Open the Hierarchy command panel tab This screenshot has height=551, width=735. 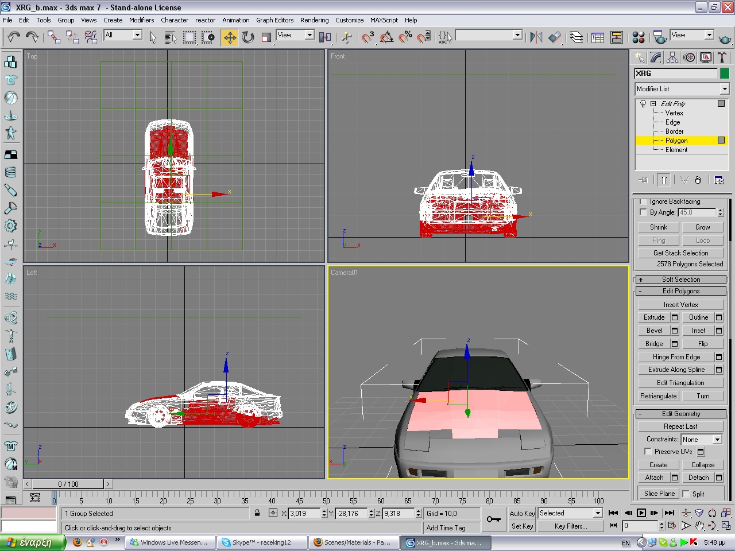(x=672, y=57)
